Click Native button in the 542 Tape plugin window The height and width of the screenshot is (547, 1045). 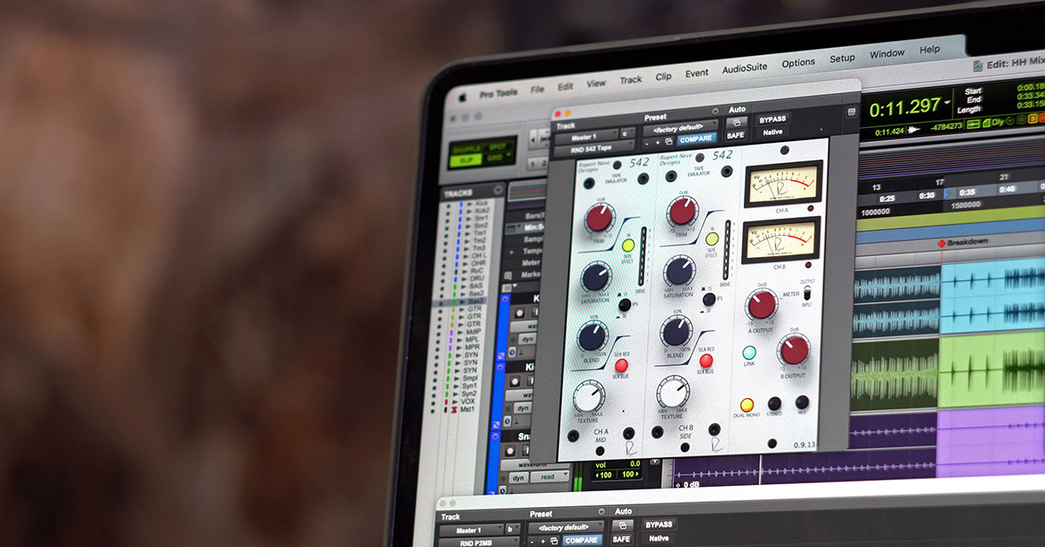click(772, 132)
